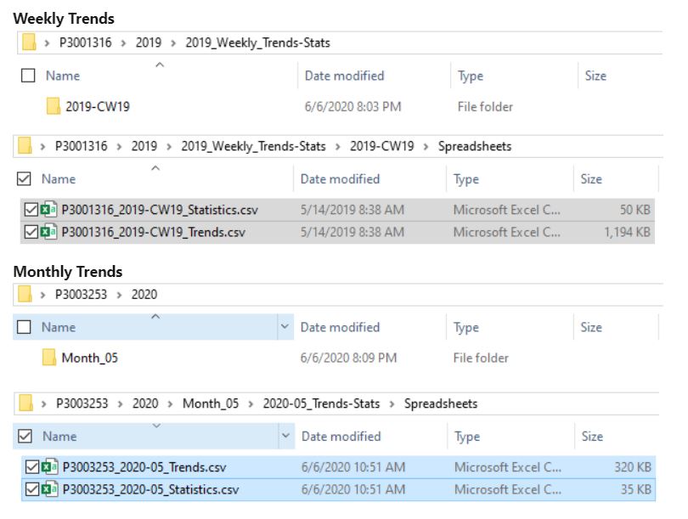Image resolution: width=688 pixels, height=519 pixels.
Task: Select file name P3003253_2020-05_Trends.csv
Action: (144, 467)
